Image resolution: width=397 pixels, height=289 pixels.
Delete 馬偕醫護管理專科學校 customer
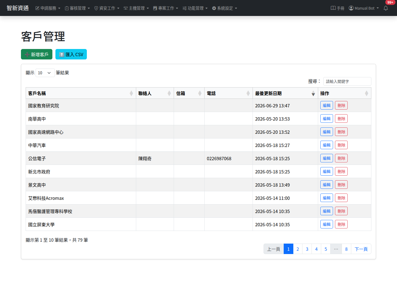(x=341, y=211)
